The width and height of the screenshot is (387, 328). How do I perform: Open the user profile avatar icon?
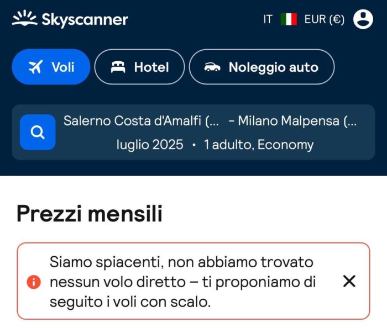pyautogui.click(x=363, y=19)
